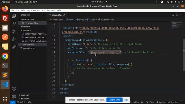The width and height of the screenshot is (185, 104).
Task: Open the Visual Studio Code app menu dropdown
Action: [x=26, y=2]
